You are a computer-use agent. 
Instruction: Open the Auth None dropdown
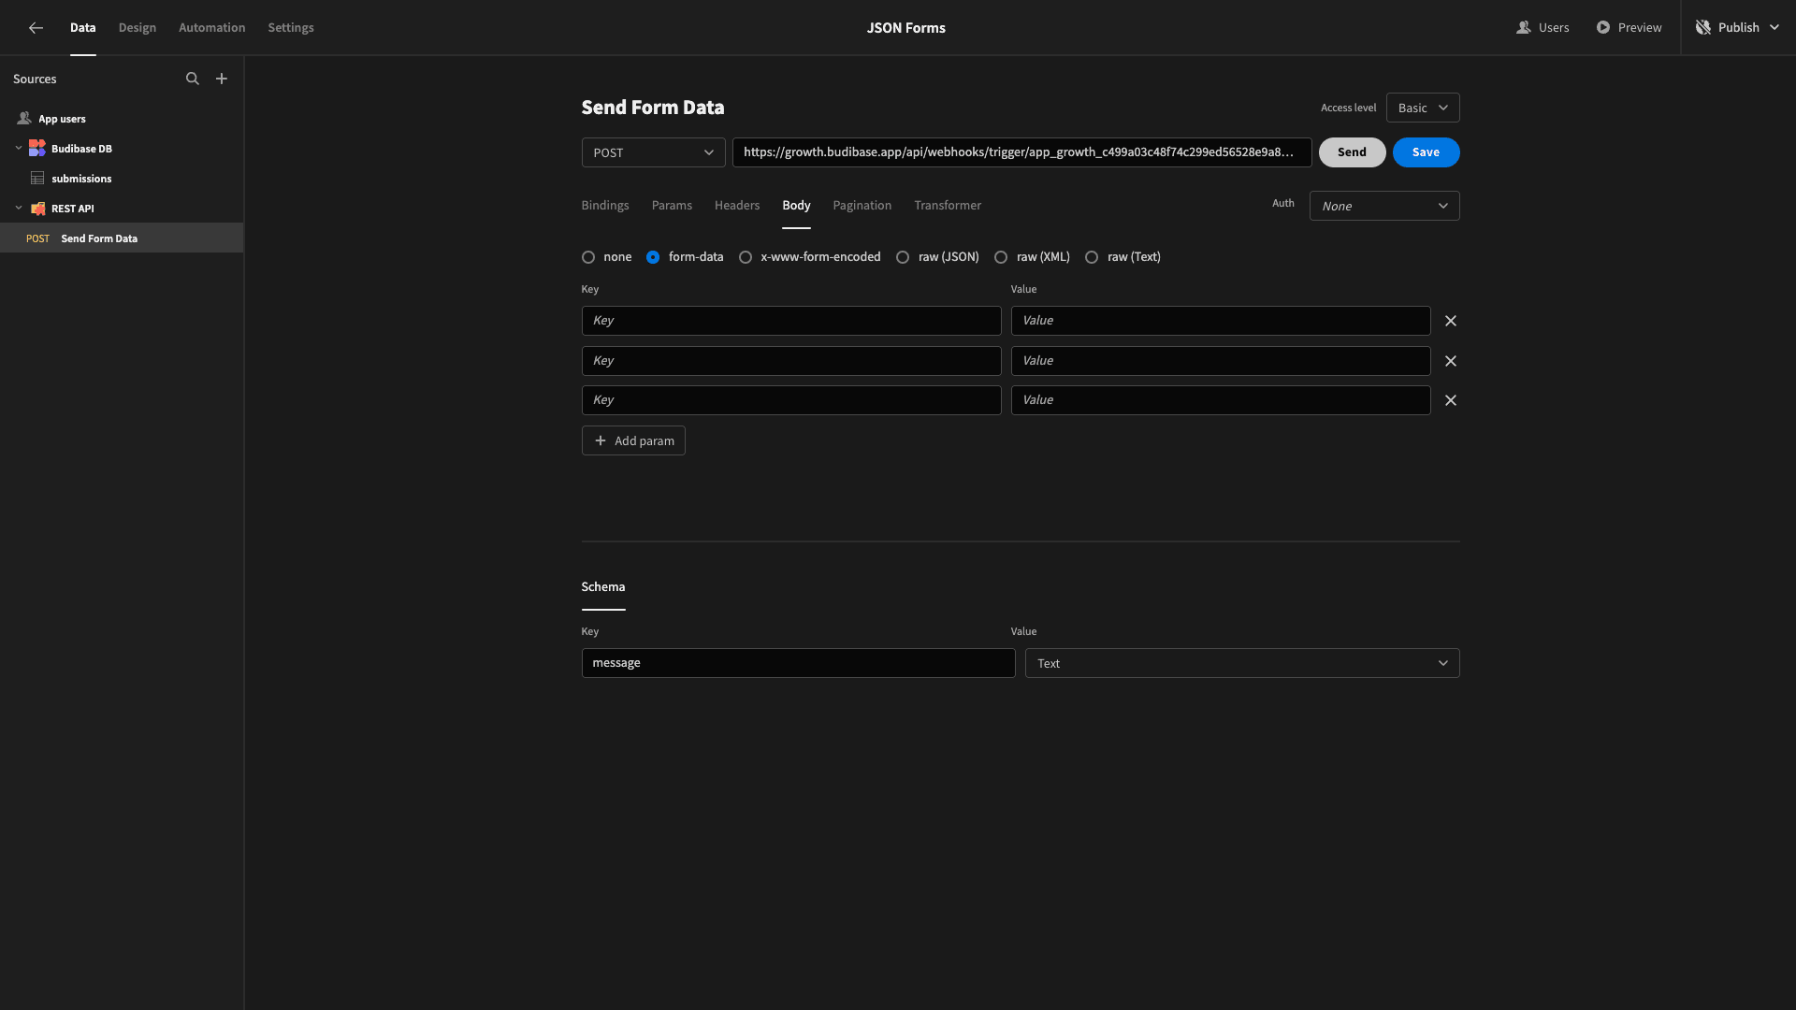pos(1384,206)
